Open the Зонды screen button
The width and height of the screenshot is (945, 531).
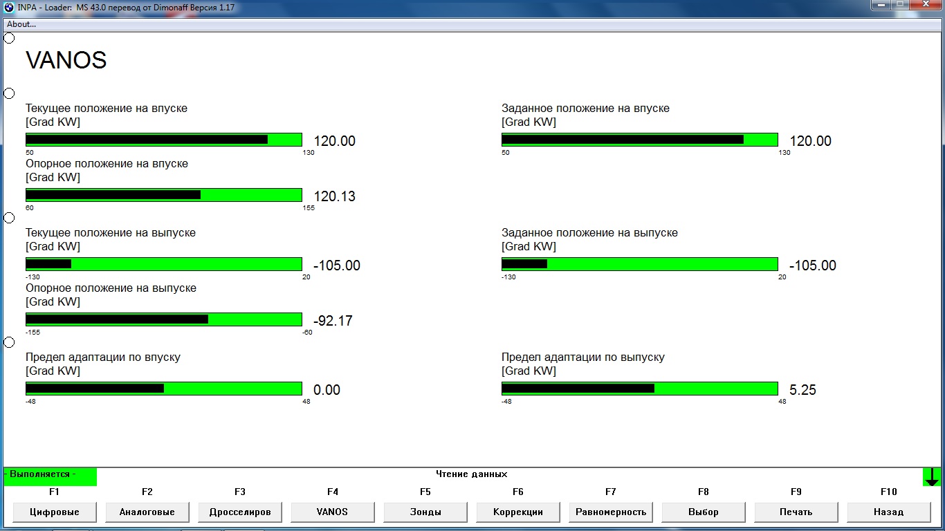(x=425, y=512)
